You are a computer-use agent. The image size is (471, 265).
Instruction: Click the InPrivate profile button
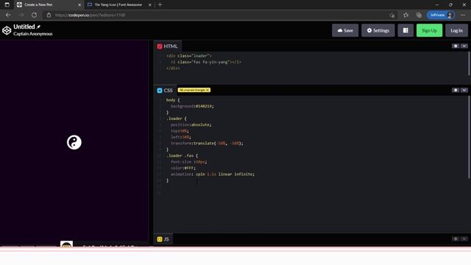[x=441, y=15]
